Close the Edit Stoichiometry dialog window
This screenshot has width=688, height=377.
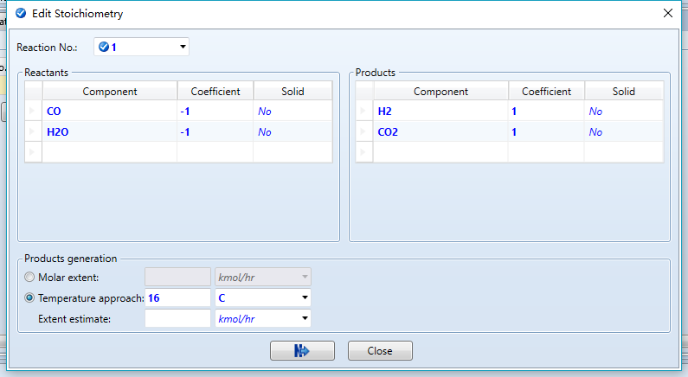coord(667,13)
